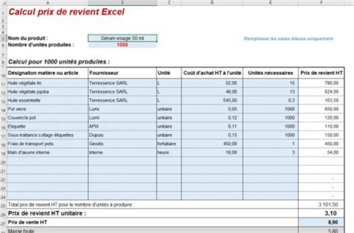Select the cost price 54,00

tap(321, 152)
